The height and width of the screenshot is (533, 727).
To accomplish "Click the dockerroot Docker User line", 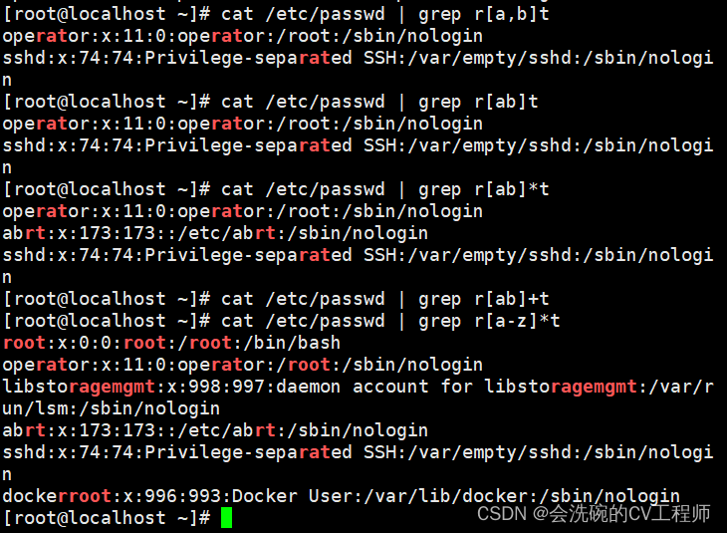I will 342,496.
